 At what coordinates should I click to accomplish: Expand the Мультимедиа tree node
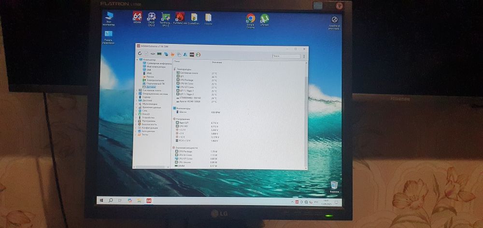coord(137,104)
